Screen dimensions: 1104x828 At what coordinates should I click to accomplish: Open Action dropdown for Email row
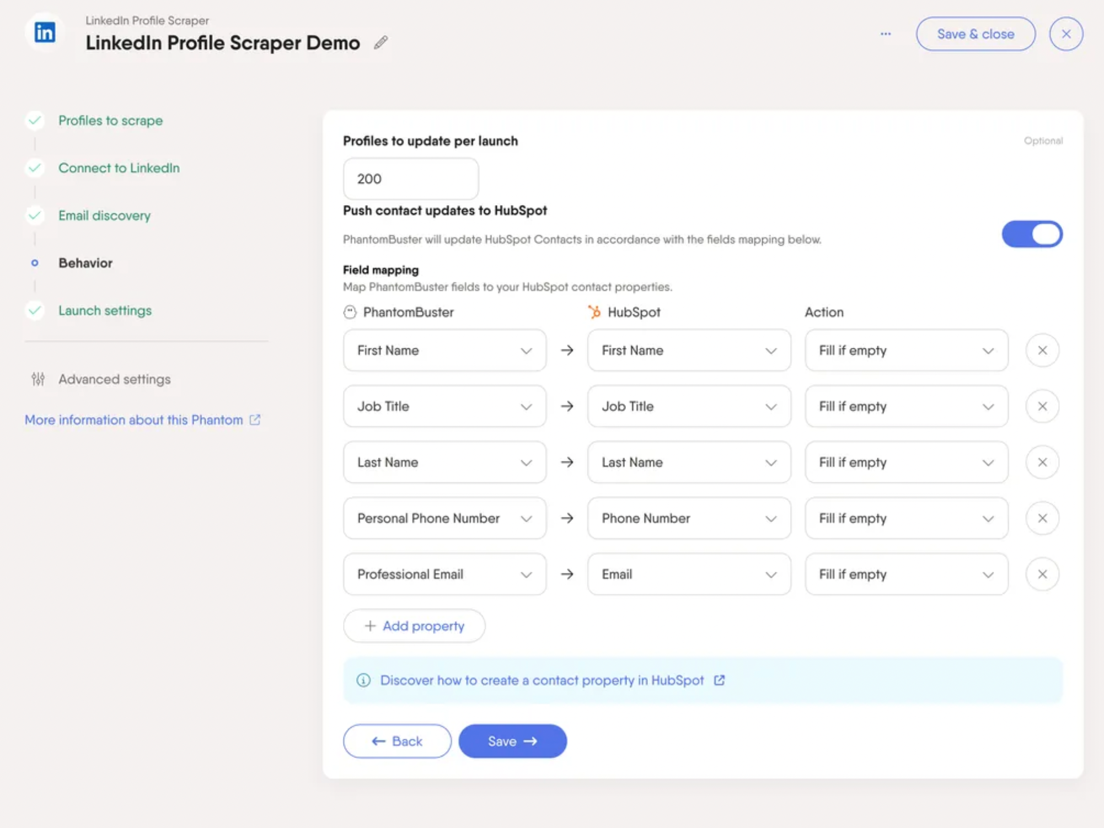point(906,574)
